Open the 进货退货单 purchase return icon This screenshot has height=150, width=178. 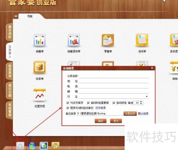pyautogui.click(x=174, y=40)
